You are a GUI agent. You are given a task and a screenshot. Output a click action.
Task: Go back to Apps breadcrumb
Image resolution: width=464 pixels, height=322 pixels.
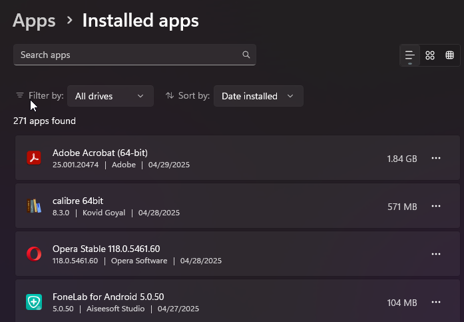34,21
